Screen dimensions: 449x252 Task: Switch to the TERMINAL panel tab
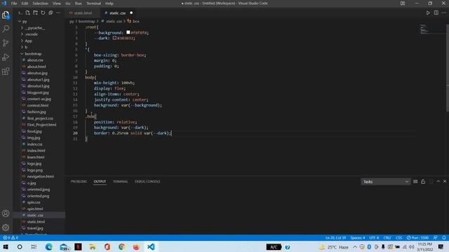tap(121, 181)
